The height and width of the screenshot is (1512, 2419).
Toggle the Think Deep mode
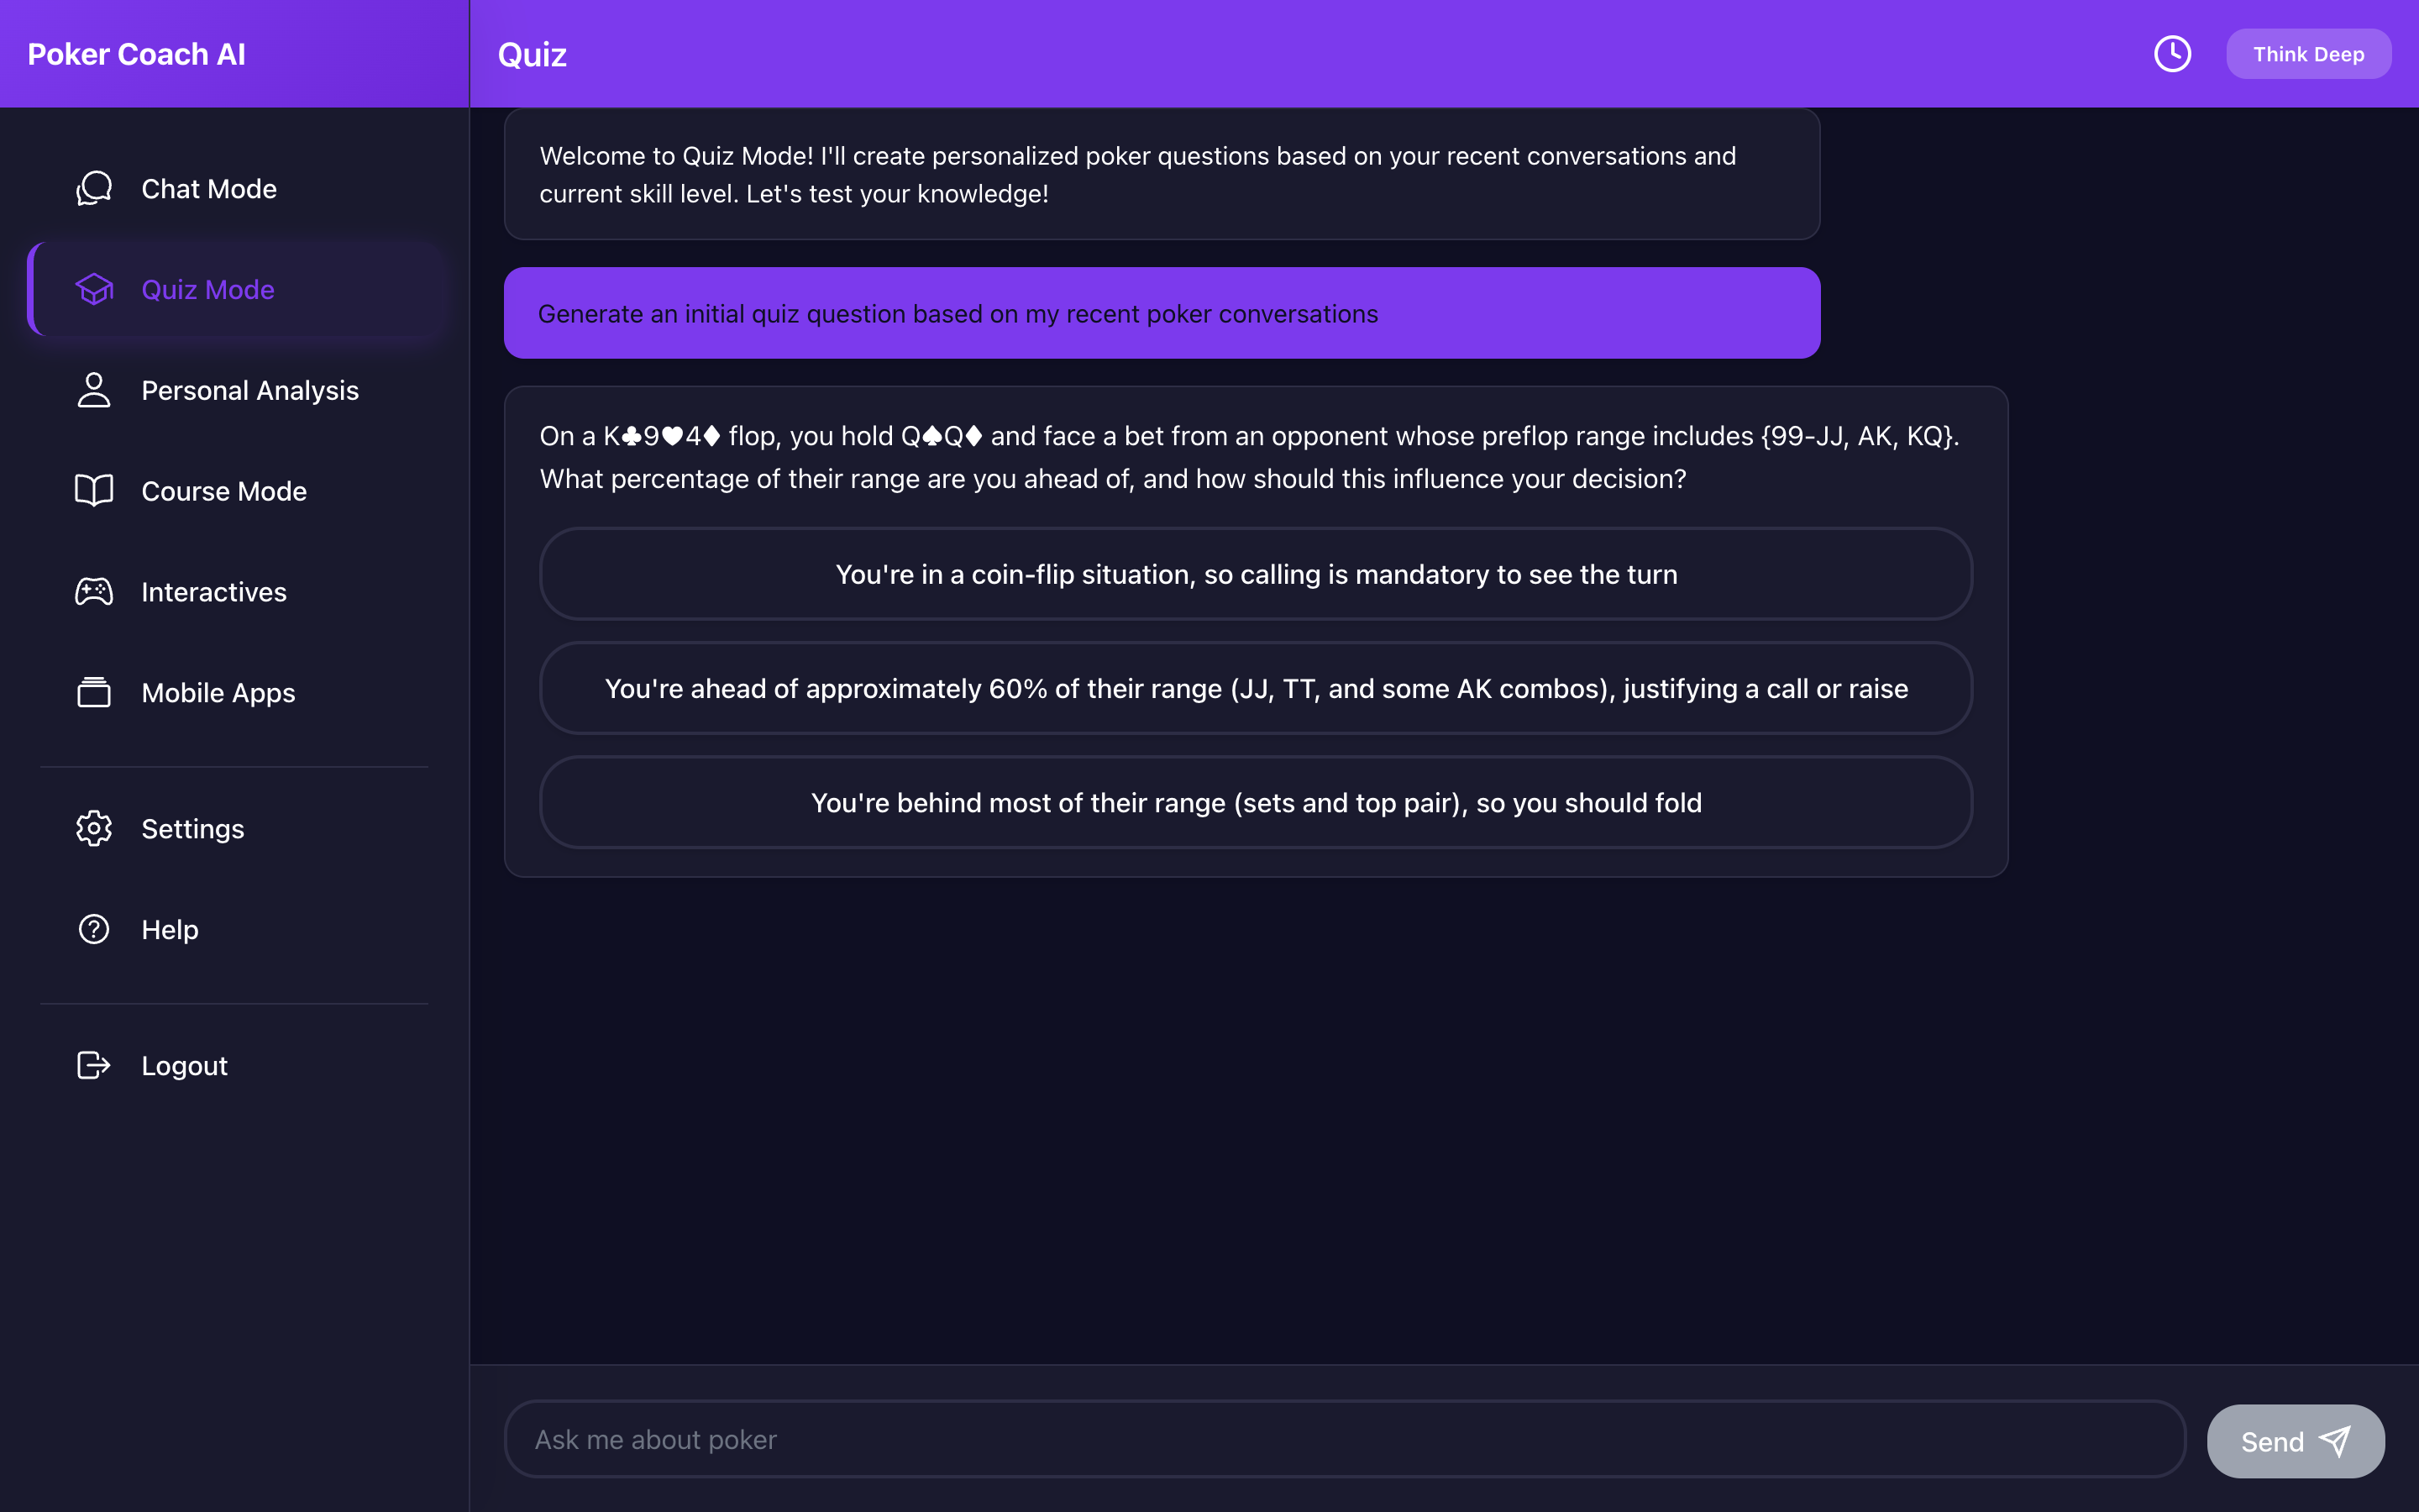point(2308,54)
